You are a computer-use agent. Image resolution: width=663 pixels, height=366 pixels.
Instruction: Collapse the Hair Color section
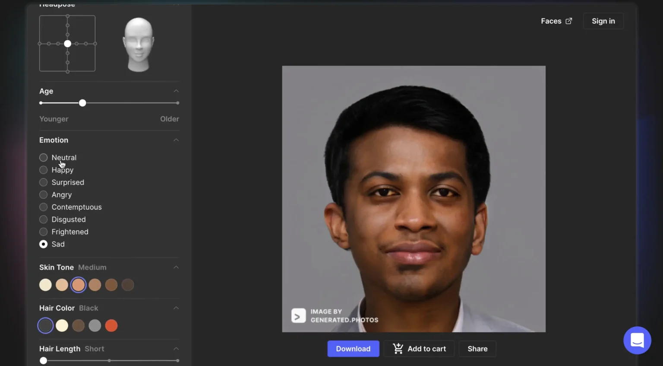pyautogui.click(x=176, y=308)
